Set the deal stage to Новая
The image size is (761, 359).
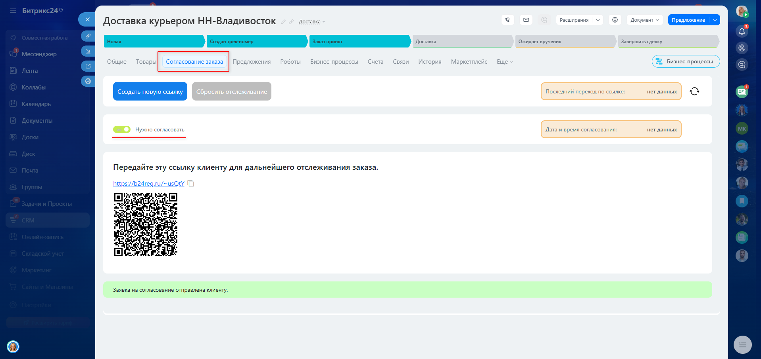click(x=154, y=41)
